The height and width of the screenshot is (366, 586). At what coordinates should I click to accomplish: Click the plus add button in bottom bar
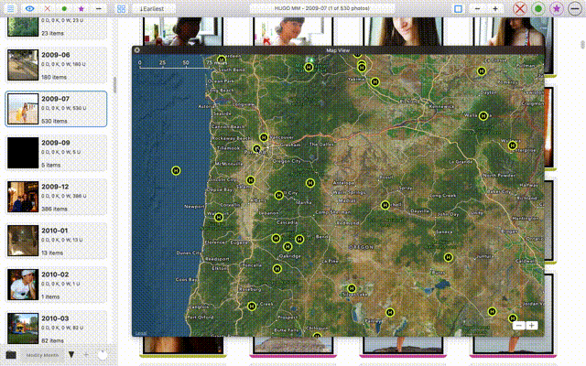coord(86,354)
